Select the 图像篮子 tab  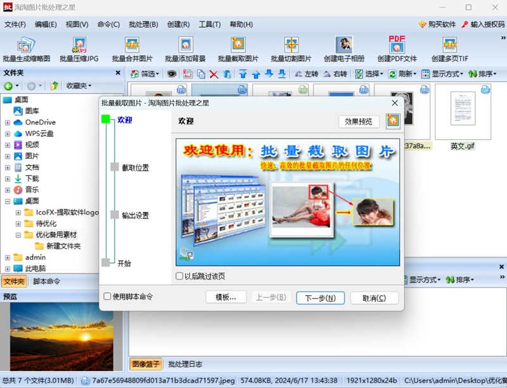click(146, 364)
